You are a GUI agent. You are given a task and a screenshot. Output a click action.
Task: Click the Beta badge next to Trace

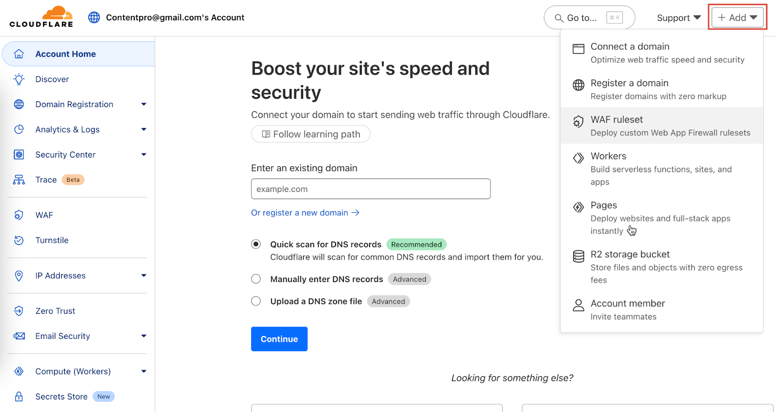[73, 180]
